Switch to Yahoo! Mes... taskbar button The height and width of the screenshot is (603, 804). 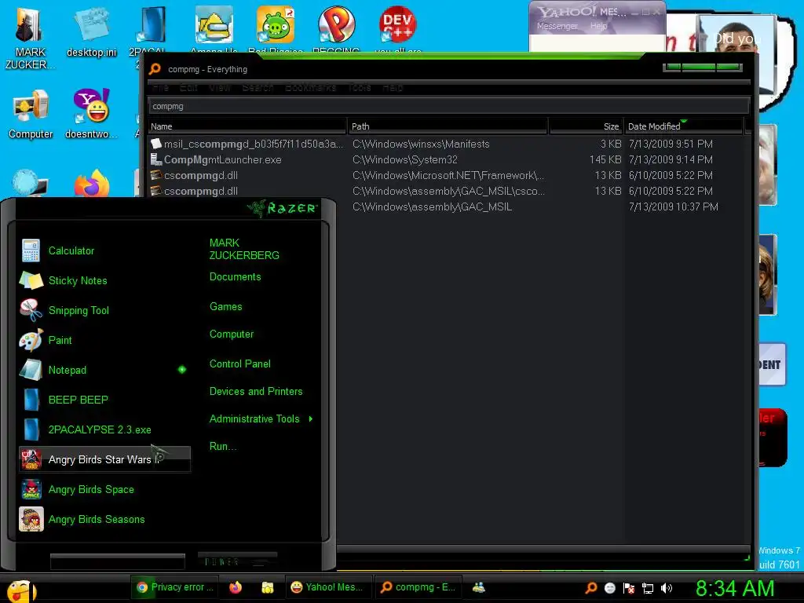tap(327, 587)
